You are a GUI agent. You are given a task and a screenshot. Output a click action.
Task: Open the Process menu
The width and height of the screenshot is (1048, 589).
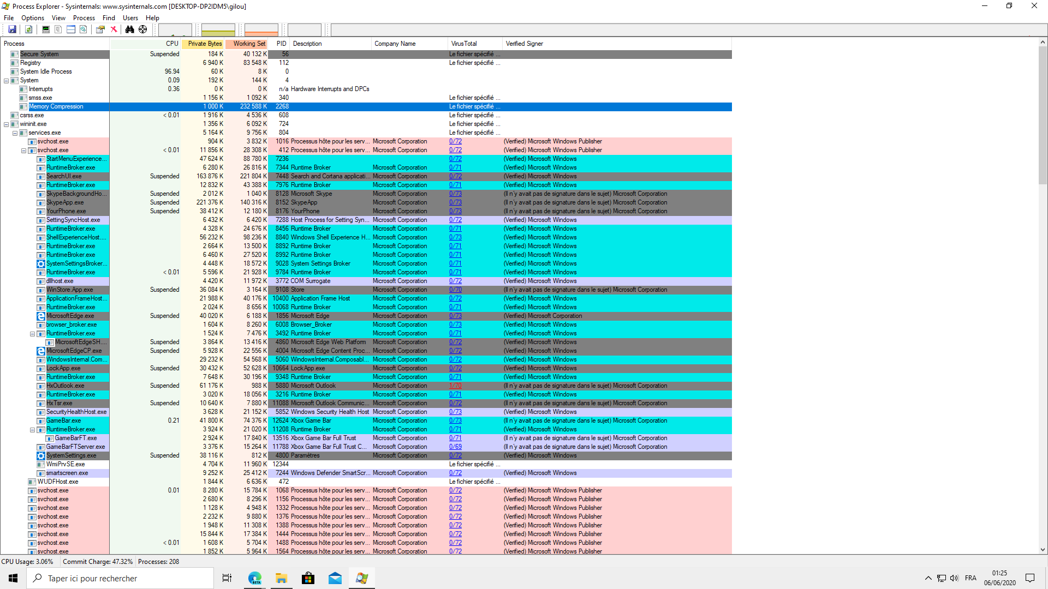click(84, 18)
